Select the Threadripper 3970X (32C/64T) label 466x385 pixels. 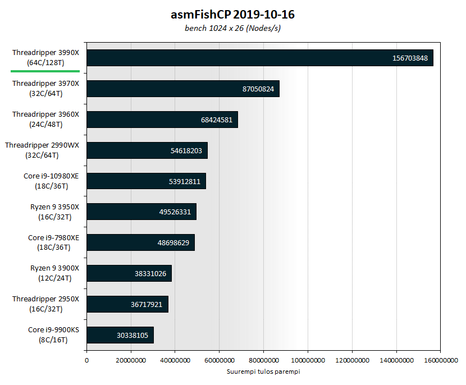coord(46,89)
